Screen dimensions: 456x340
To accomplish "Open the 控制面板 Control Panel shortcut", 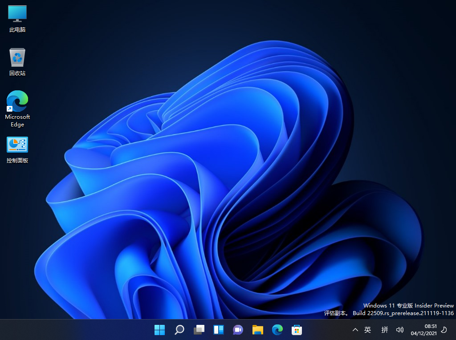I will tap(17, 145).
